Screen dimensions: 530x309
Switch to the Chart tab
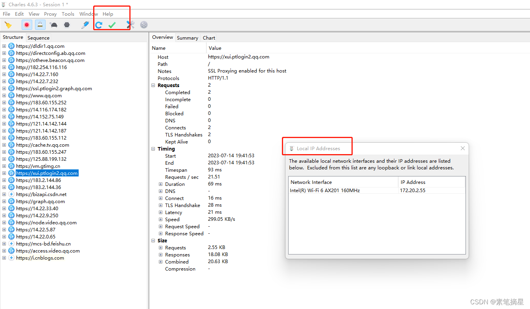[x=209, y=38]
